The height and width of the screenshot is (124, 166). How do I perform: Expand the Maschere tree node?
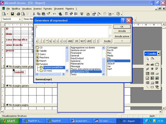[x=37, y=57]
